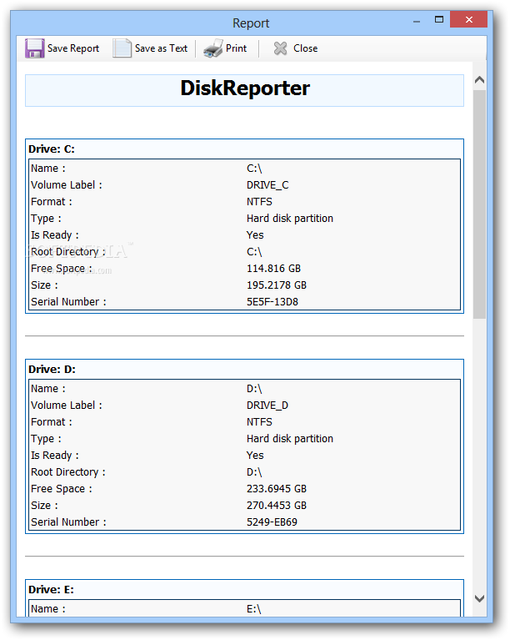Click the DiskReporter heading
510x640 pixels.
(x=245, y=88)
